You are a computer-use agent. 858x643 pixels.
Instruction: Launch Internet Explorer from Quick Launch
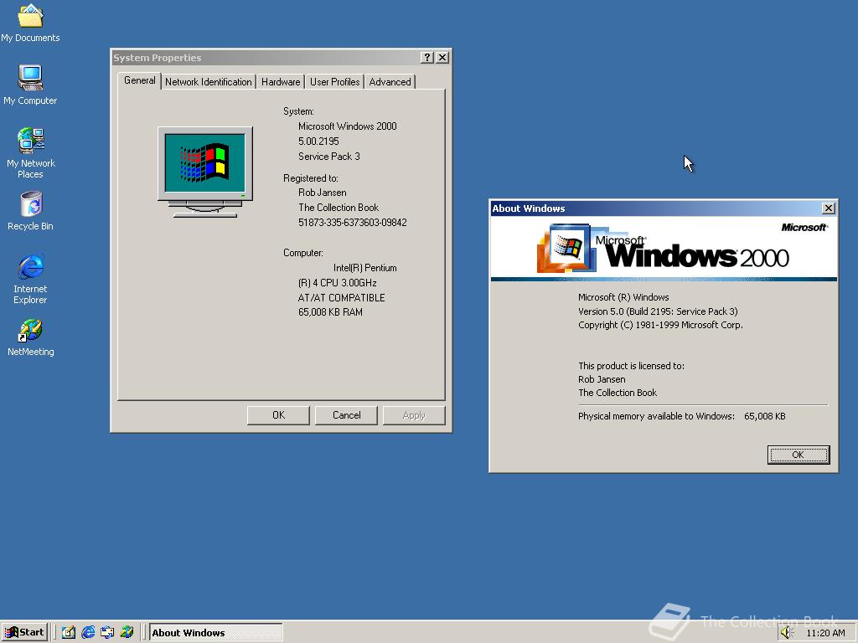point(88,632)
